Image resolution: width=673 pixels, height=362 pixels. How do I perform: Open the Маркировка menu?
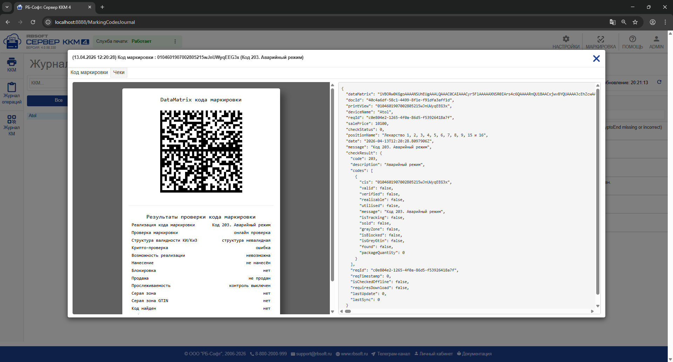coord(600,42)
